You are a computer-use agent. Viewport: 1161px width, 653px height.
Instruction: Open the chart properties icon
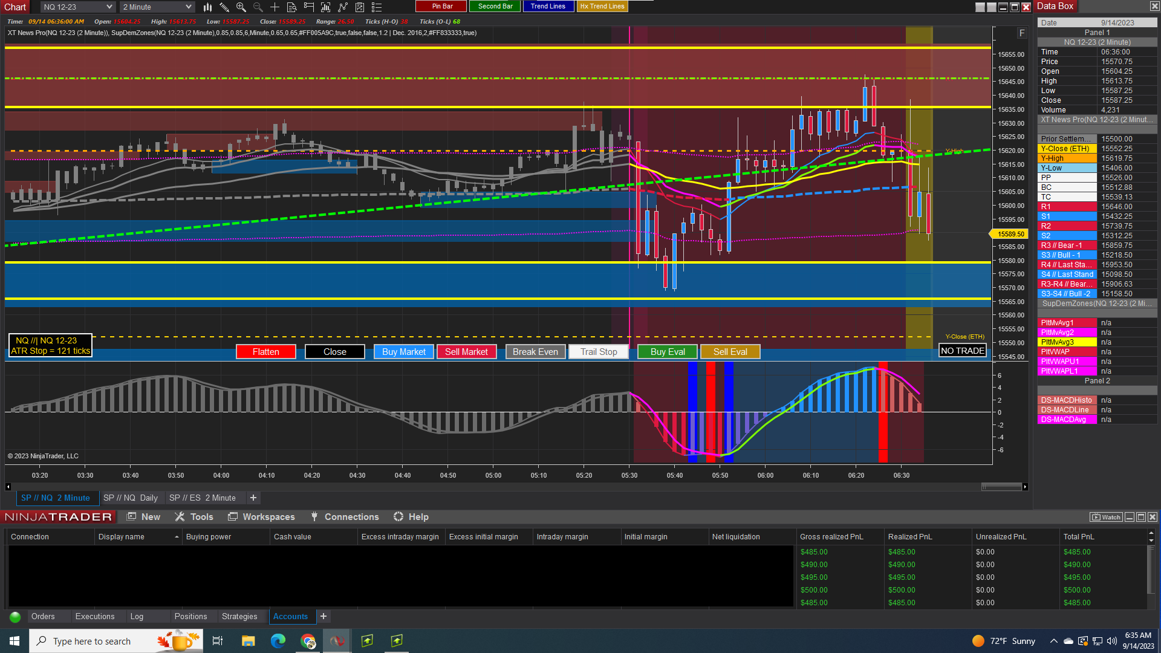360,7
